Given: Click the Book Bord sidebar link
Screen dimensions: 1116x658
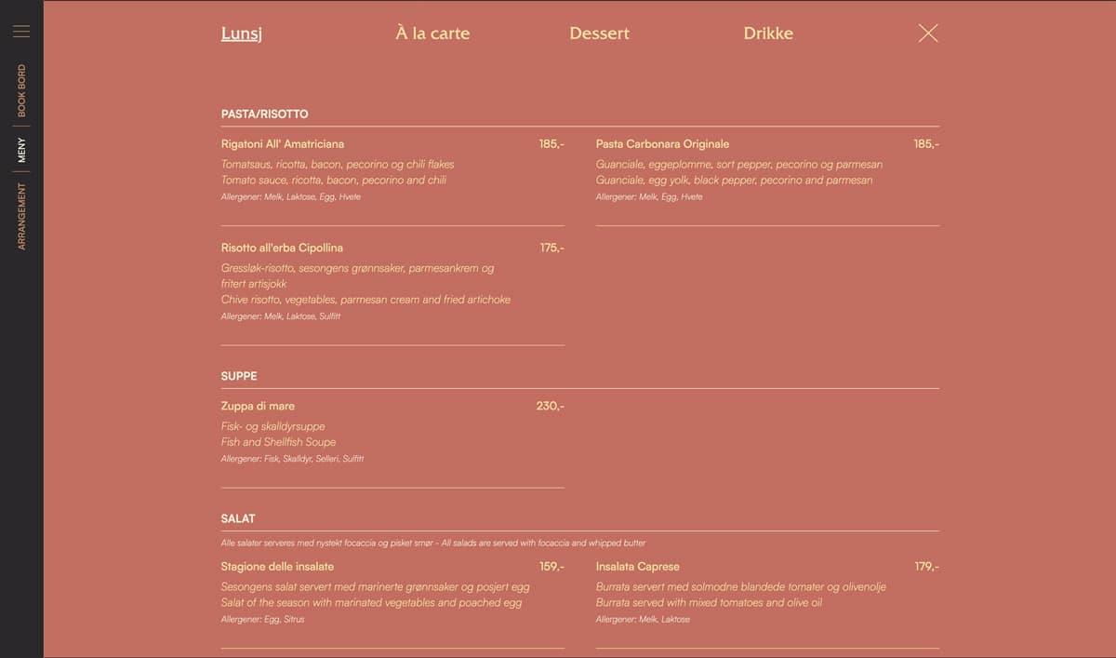Looking at the screenshot, I should [21, 90].
